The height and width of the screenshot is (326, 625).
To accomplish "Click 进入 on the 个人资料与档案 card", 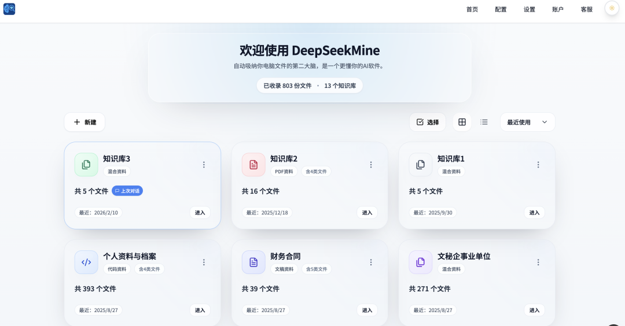I will (200, 310).
